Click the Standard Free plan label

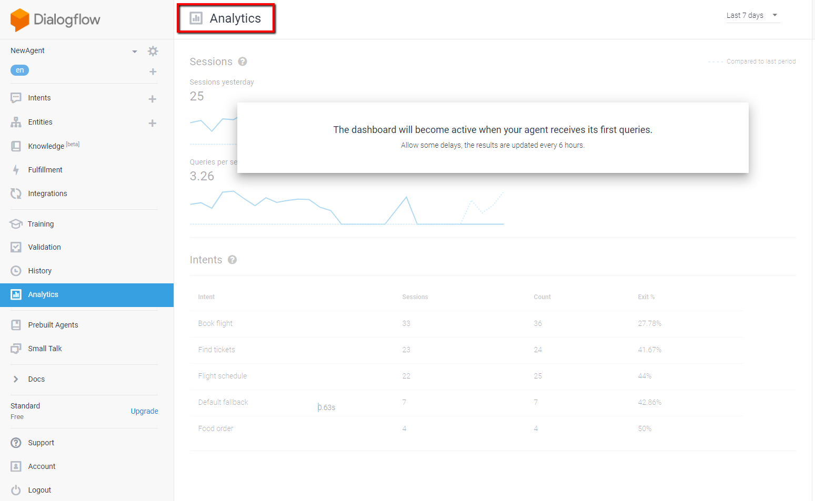25,411
